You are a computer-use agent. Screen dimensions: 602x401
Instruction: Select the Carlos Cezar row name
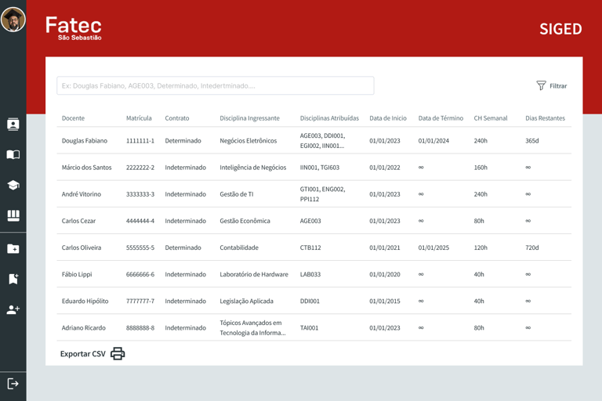point(78,221)
